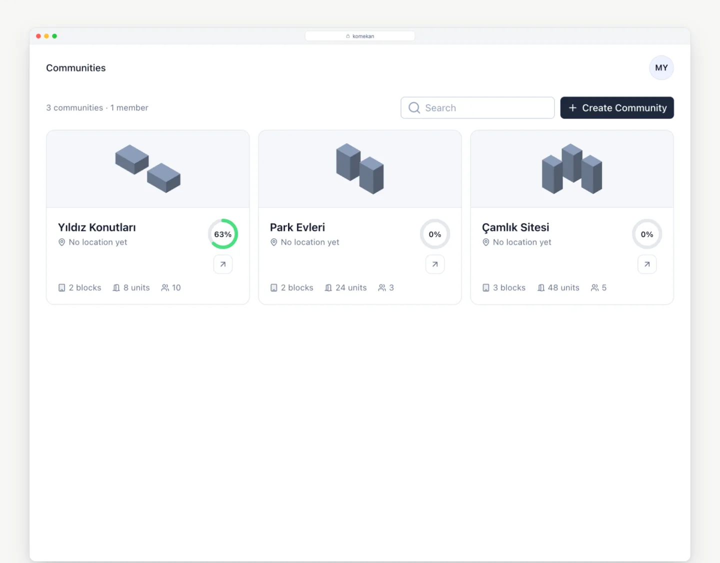Select the Çamlık Sitesi title
Viewport: 720px width, 563px height.
(x=515, y=227)
